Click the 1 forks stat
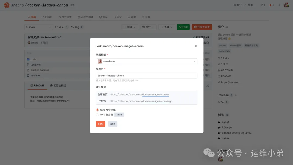293x165 pixels. pyautogui.click(x=223, y=58)
